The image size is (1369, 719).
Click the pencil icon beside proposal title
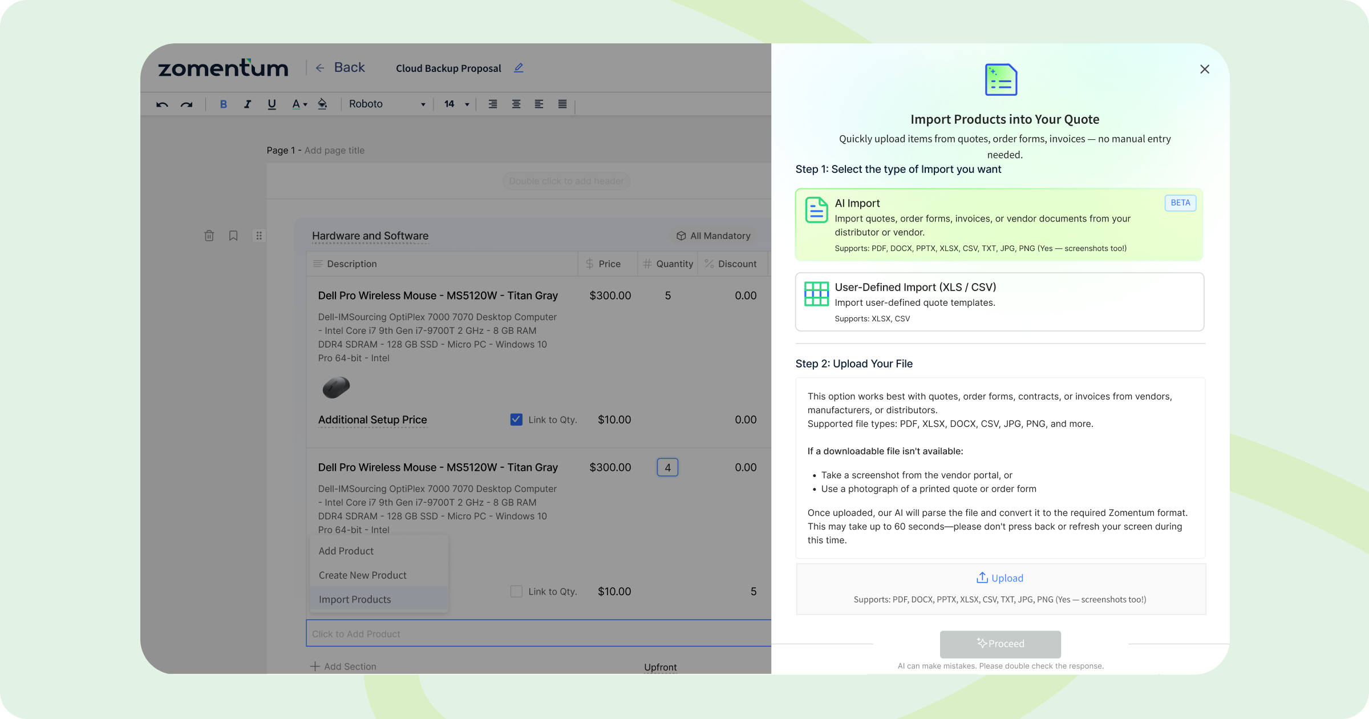(x=519, y=68)
